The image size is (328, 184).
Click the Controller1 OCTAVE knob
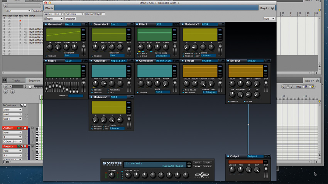(149, 84)
